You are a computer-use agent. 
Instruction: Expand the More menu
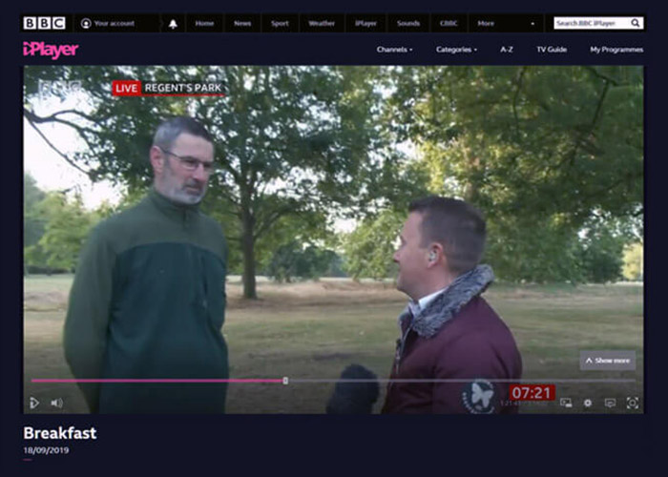pyautogui.click(x=506, y=24)
